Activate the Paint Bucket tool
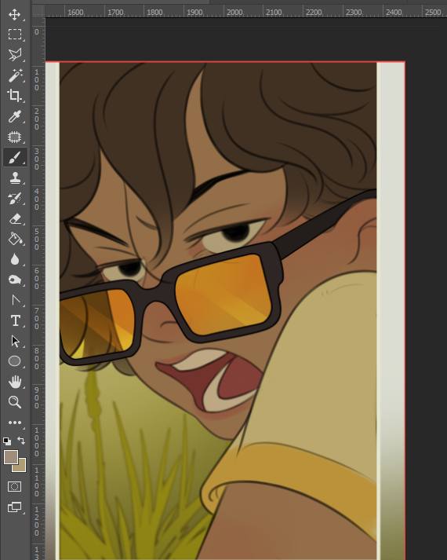This screenshot has width=447, height=560. (x=15, y=239)
